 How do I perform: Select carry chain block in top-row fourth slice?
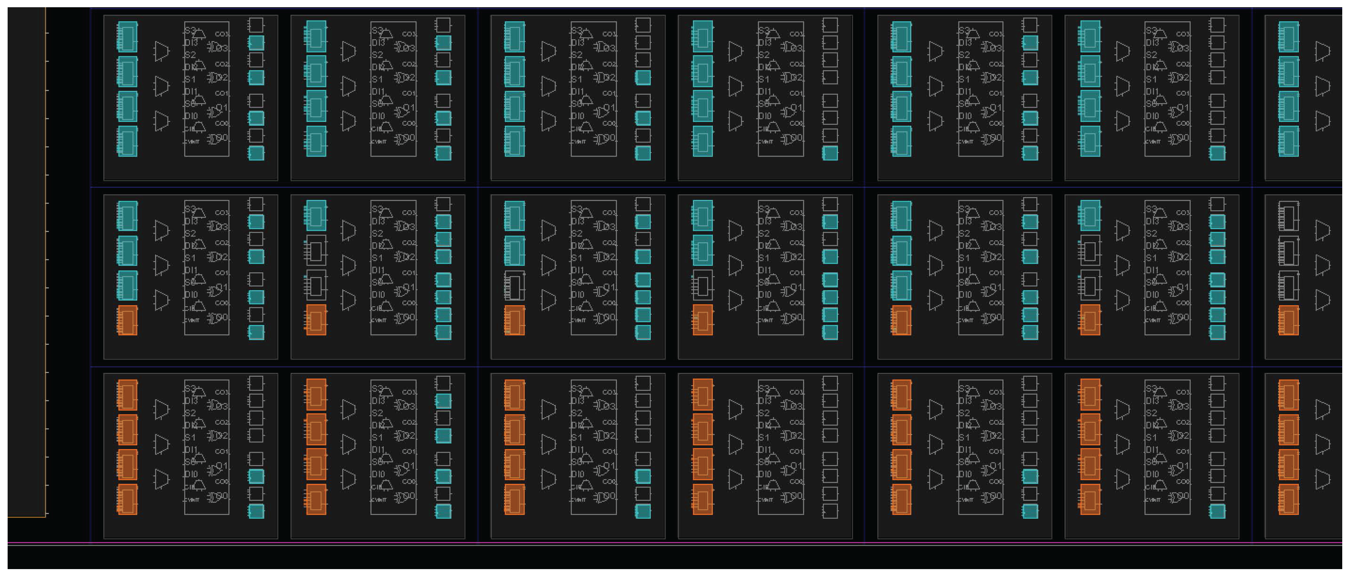tap(780, 89)
